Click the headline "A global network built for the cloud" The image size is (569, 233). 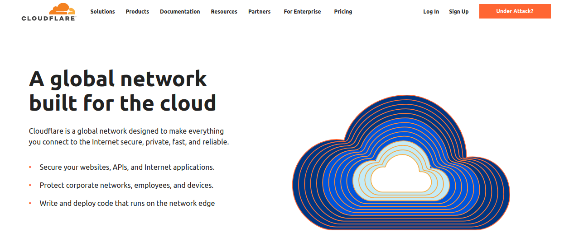(x=122, y=91)
